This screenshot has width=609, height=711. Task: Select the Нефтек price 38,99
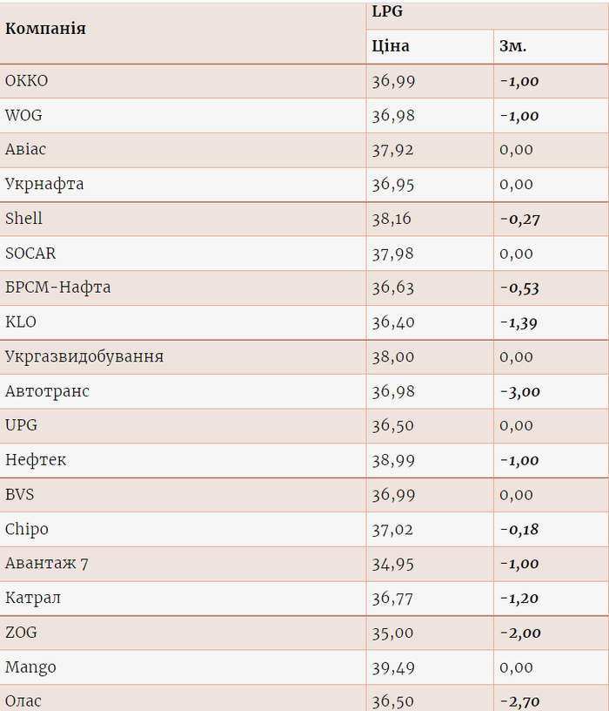[392, 460]
